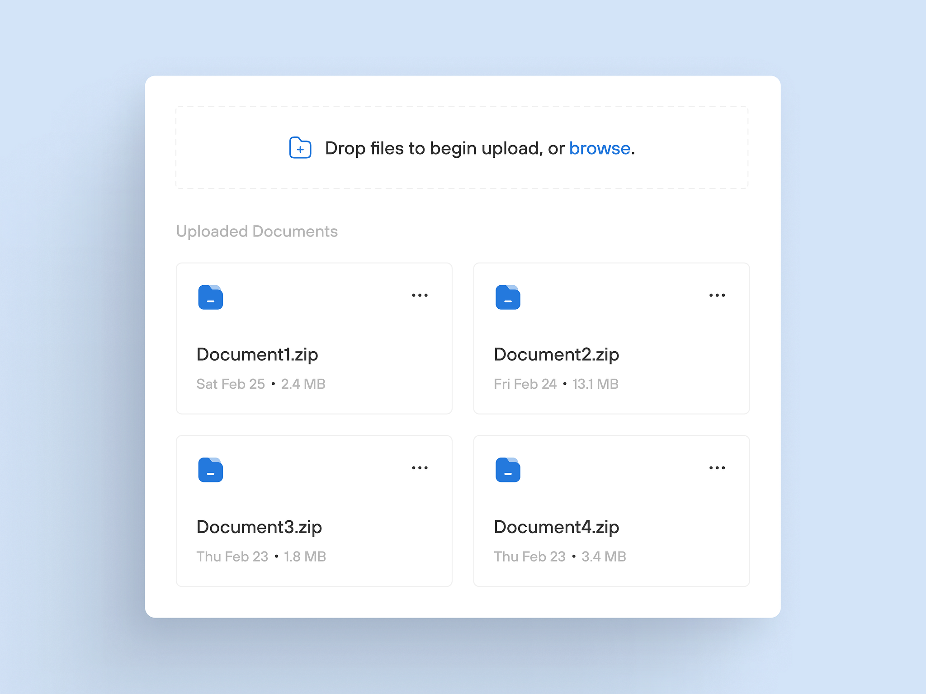The height and width of the screenshot is (694, 926).
Task: Click the folder upload icon in drop zone
Action: coord(300,148)
